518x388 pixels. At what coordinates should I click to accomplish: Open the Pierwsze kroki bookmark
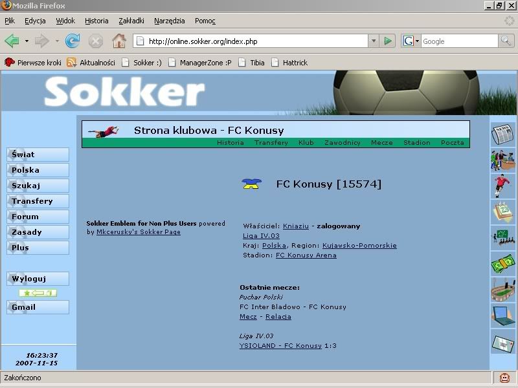pyautogui.click(x=33, y=62)
